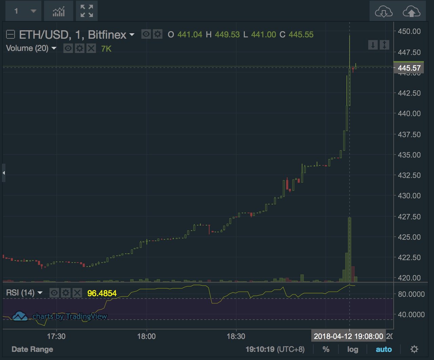Screen dimensions: 434x360
Task: Expand the ETH/USD Bitfinex title dropdown arrow
Action: 132,35
